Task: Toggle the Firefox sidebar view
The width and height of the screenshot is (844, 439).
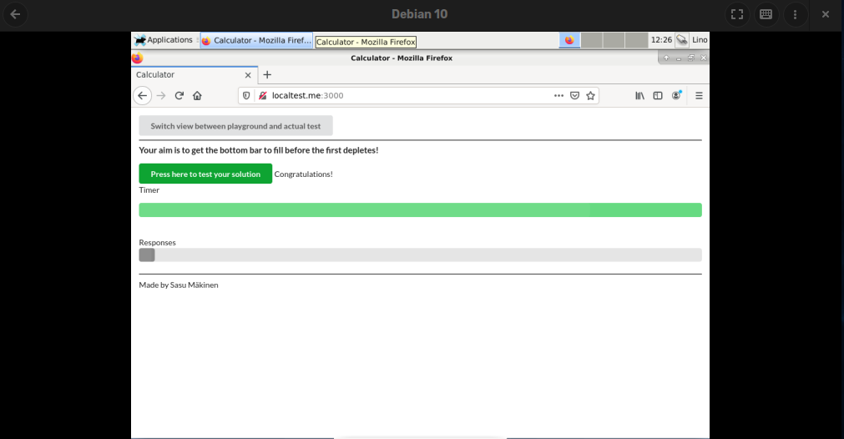Action: (658, 95)
